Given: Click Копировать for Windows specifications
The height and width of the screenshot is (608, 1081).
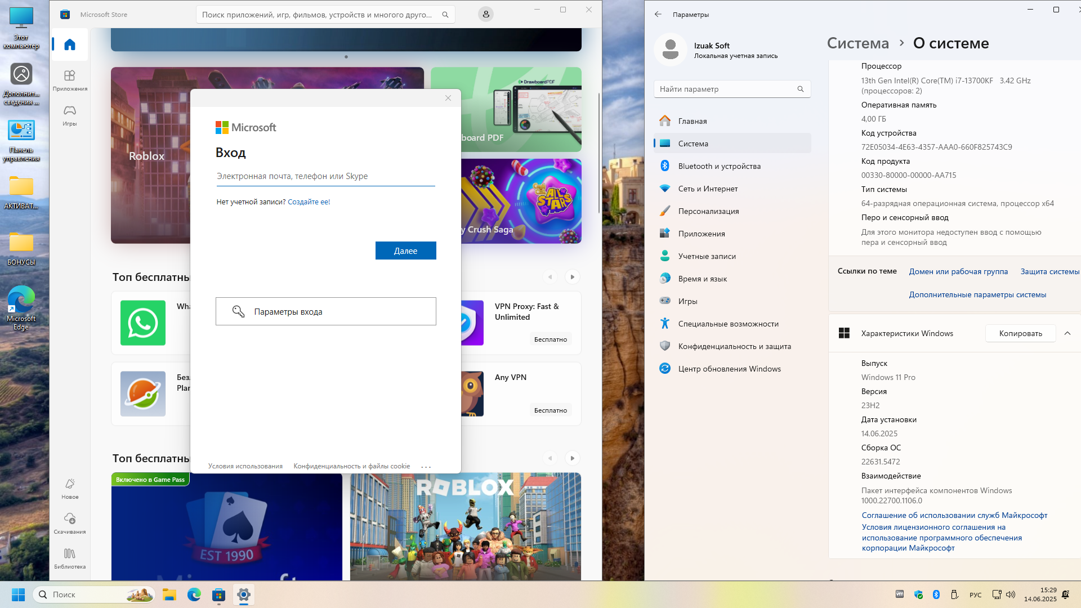Looking at the screenshot, I should pos(1020,333).
